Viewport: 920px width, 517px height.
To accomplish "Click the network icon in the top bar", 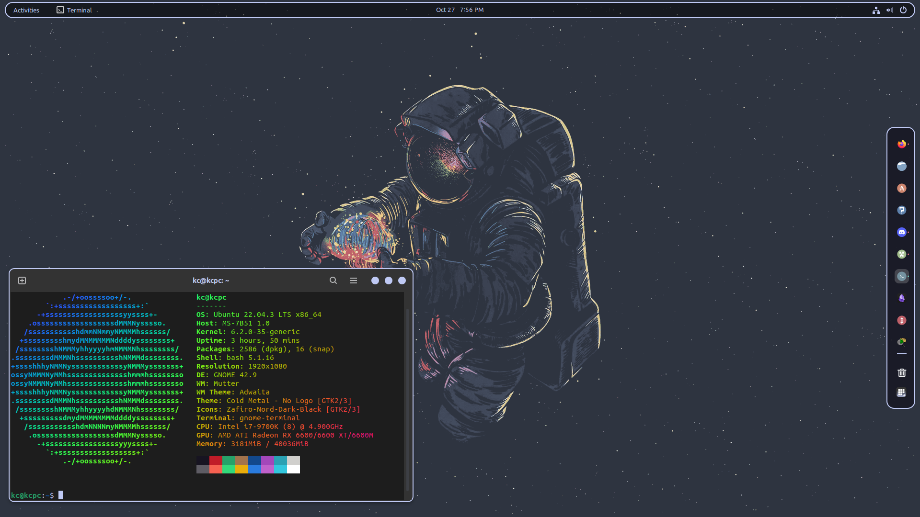I will tap(876, 10).
